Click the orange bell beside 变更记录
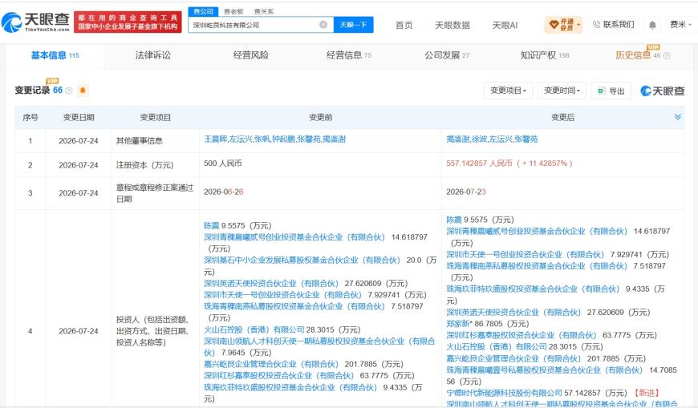The width and height of the screenshot is (698, 408). coord(83,91)
